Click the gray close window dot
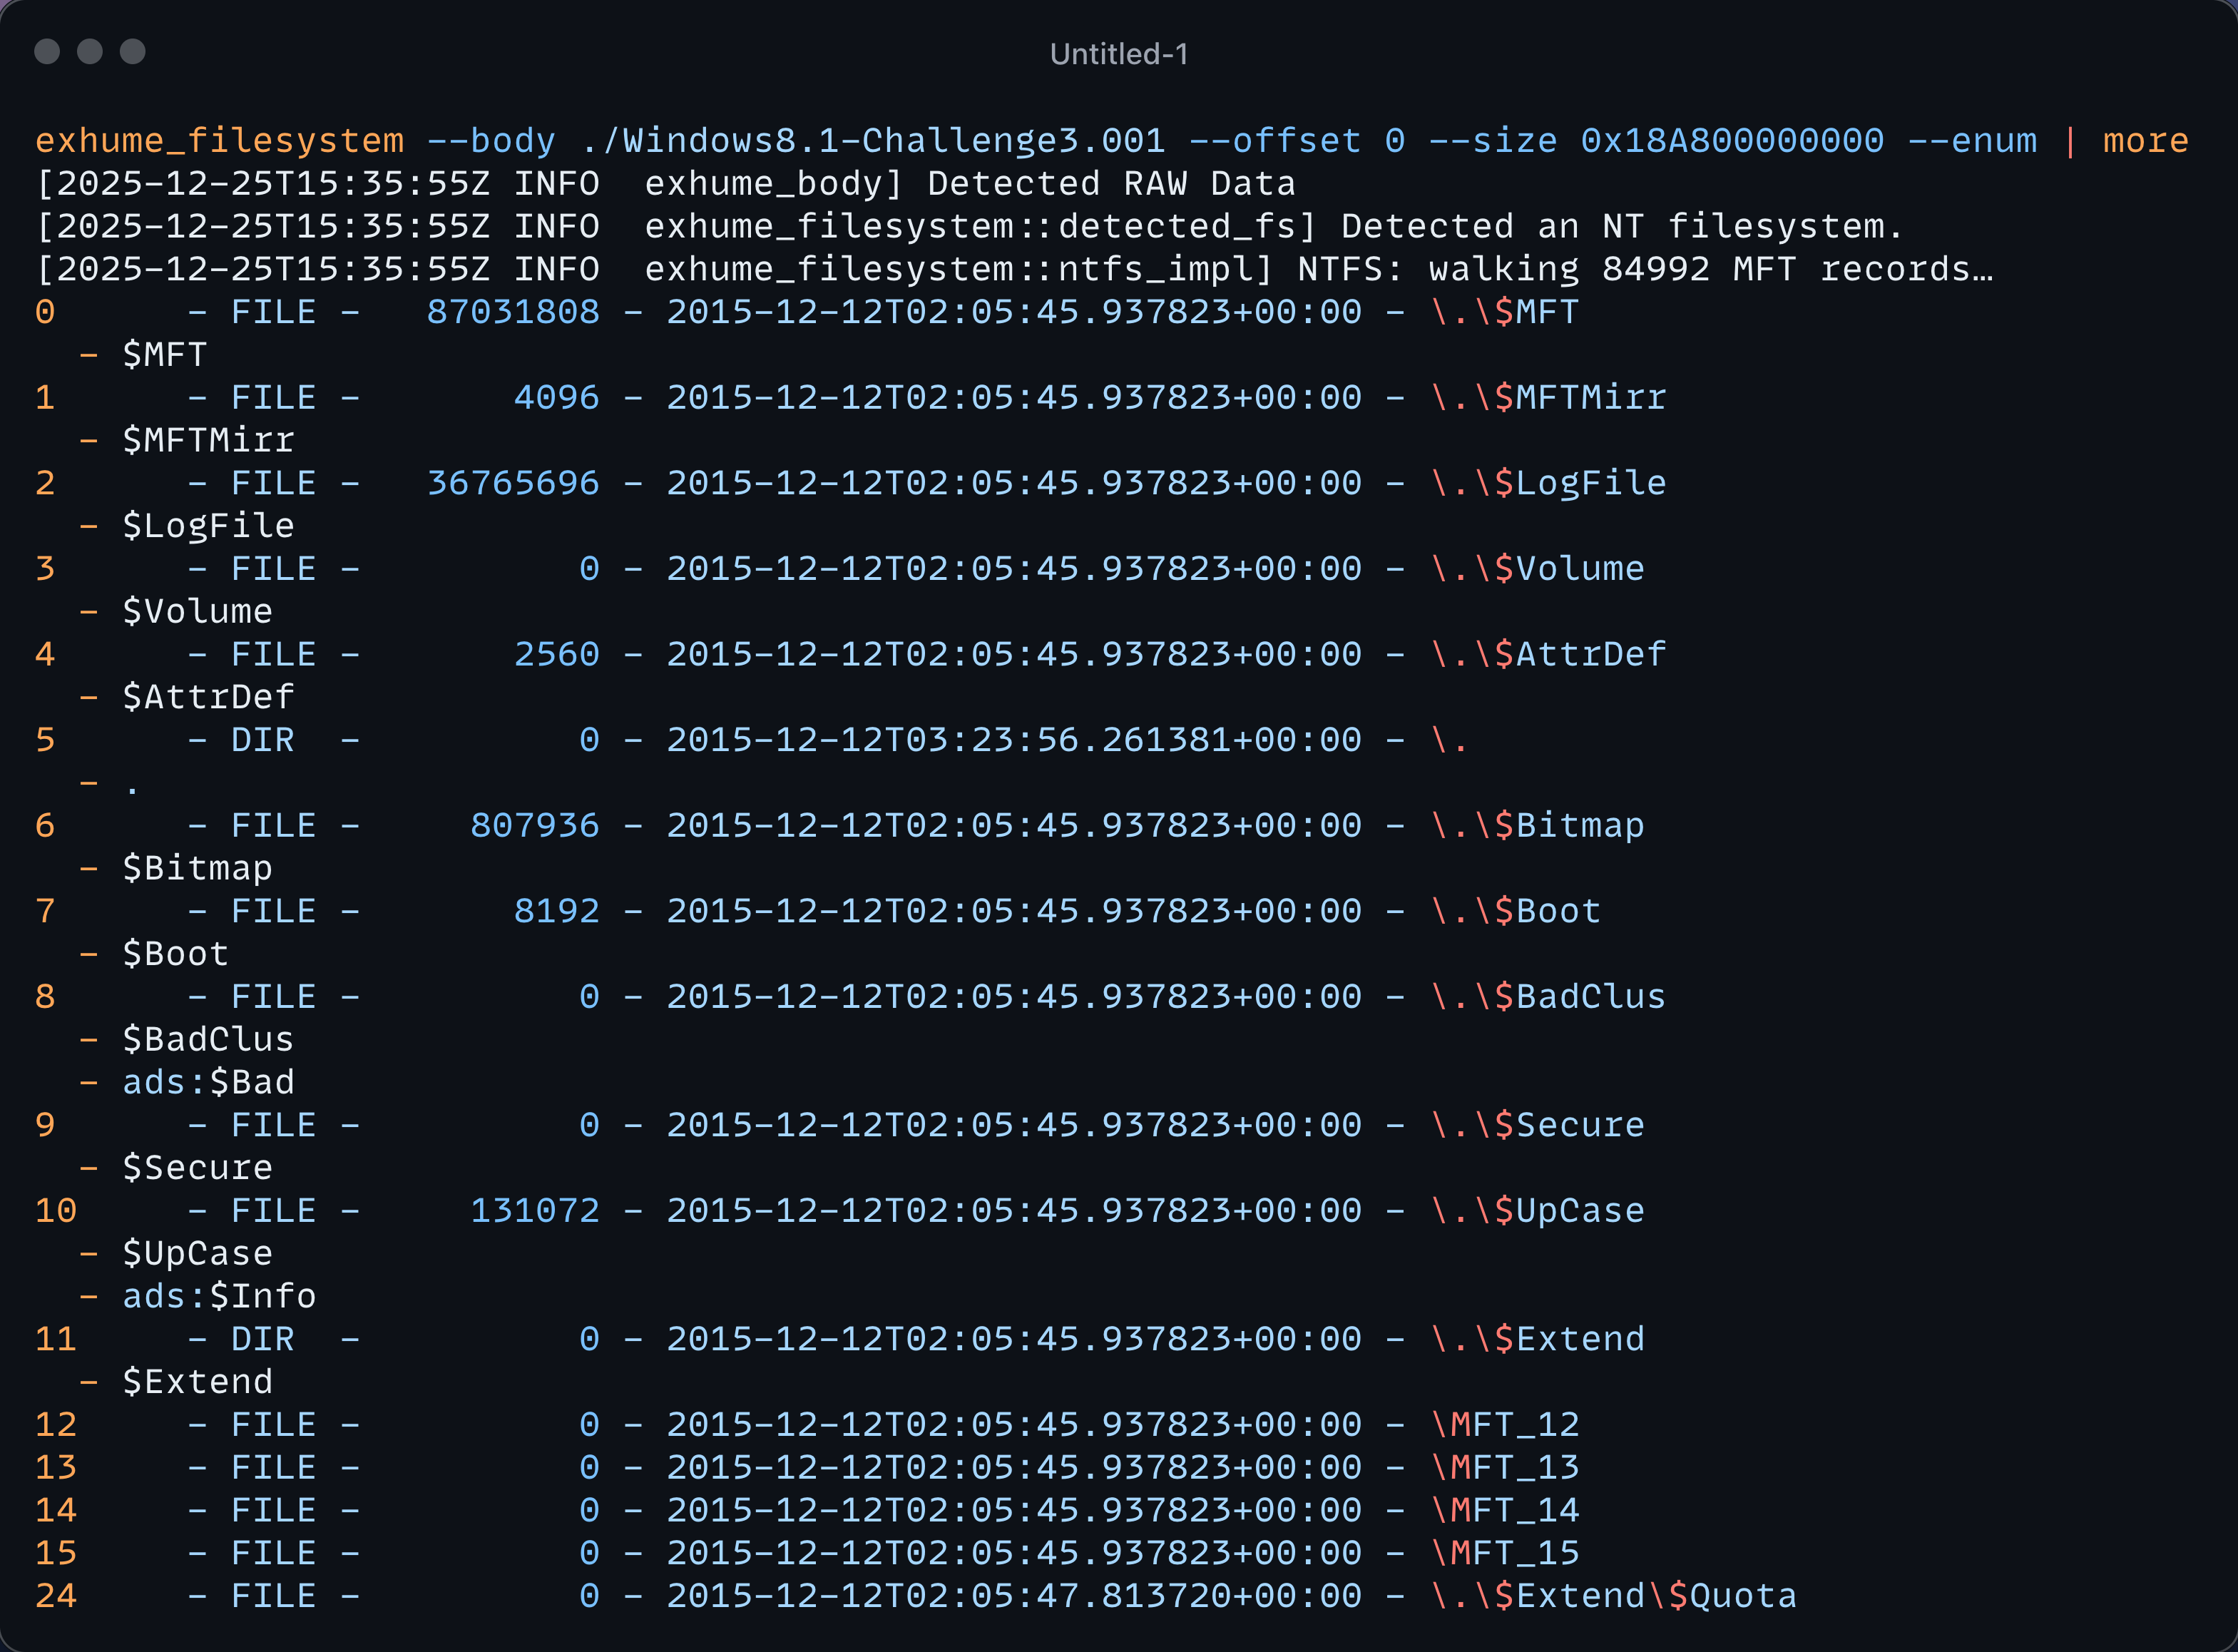The height and width of the screenshot is (1652, 2238). (47, 51)
